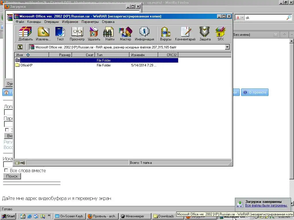Select the parent folder '..' row
Screen dimensions: 294x220
pyautogui.click(x=96, y=60)
